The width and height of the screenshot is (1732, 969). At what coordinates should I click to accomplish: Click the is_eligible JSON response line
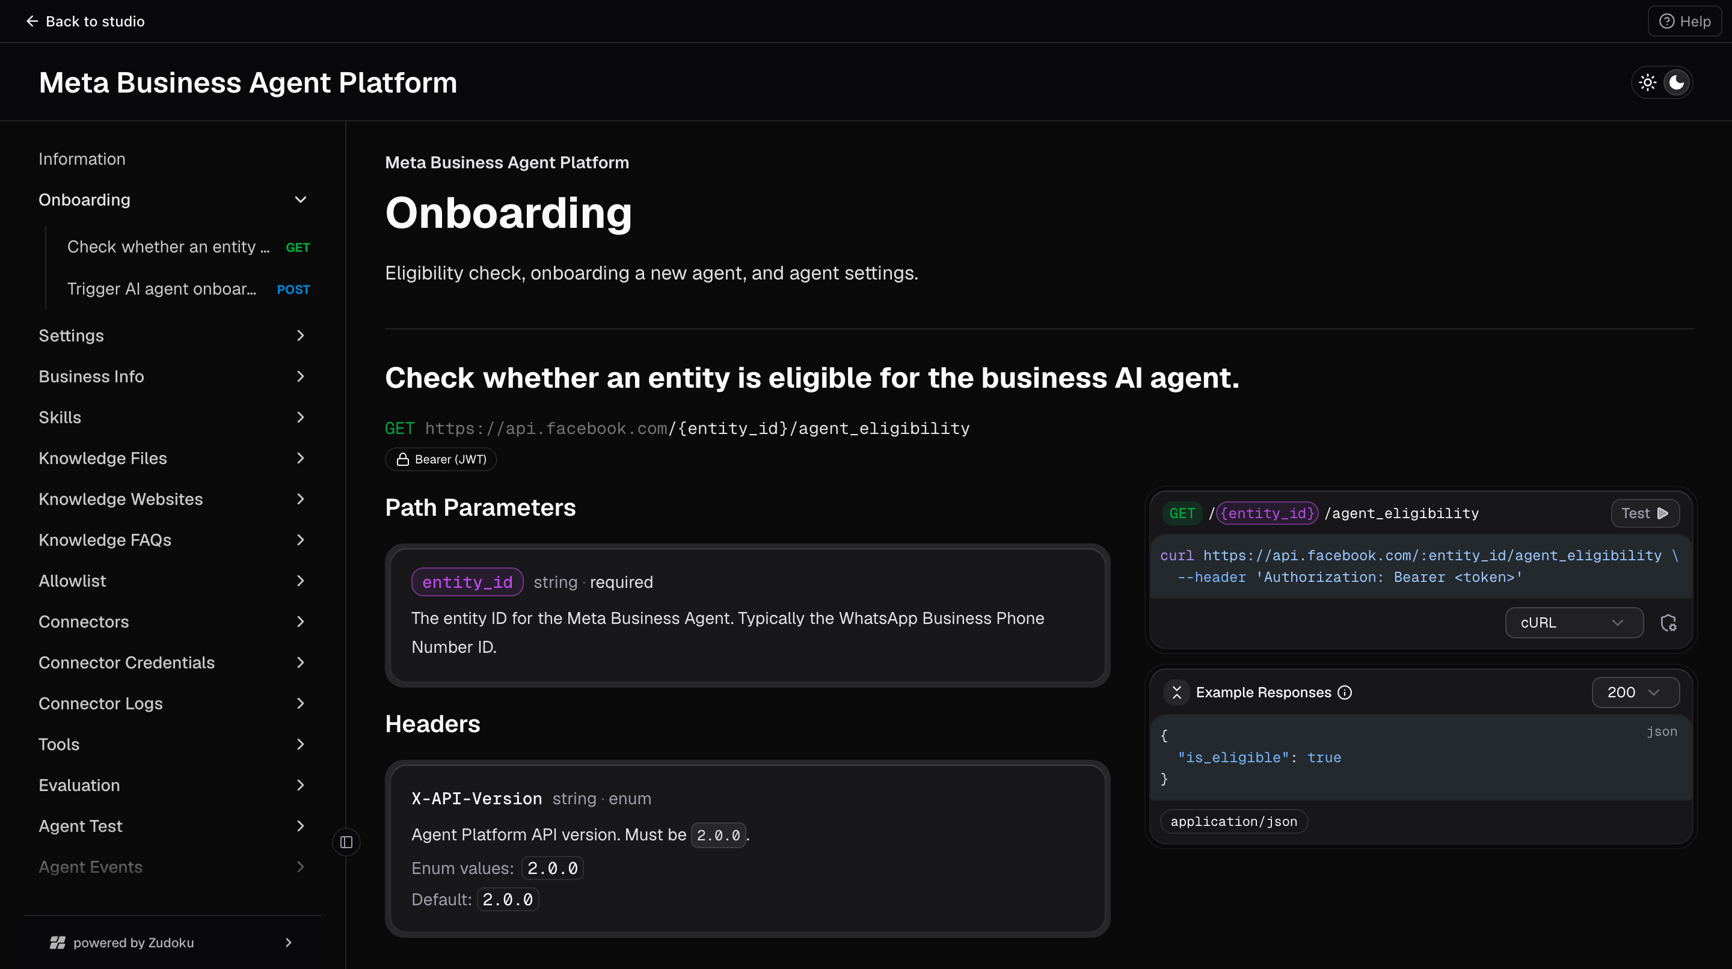1259,758
